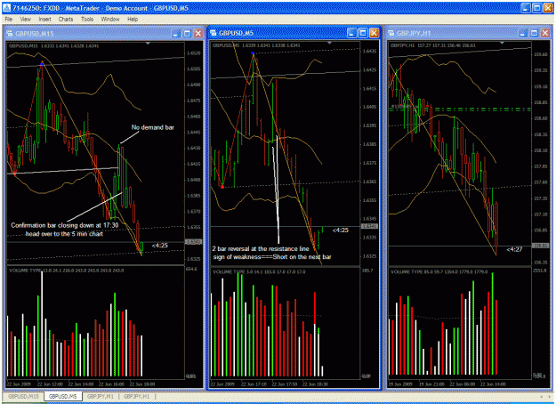The image size is (556, 404).
Task: Open the Window menu
Action: (x=110, y=20)
